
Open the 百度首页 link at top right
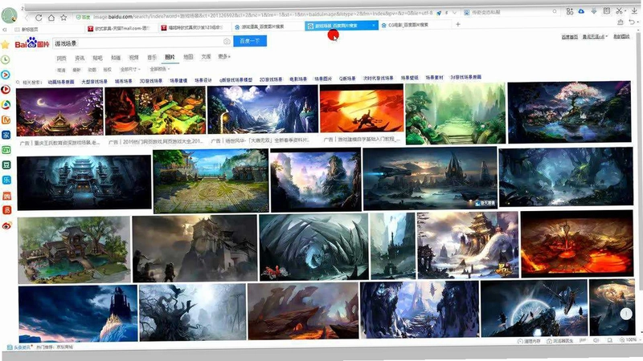(x=570, y=37)
